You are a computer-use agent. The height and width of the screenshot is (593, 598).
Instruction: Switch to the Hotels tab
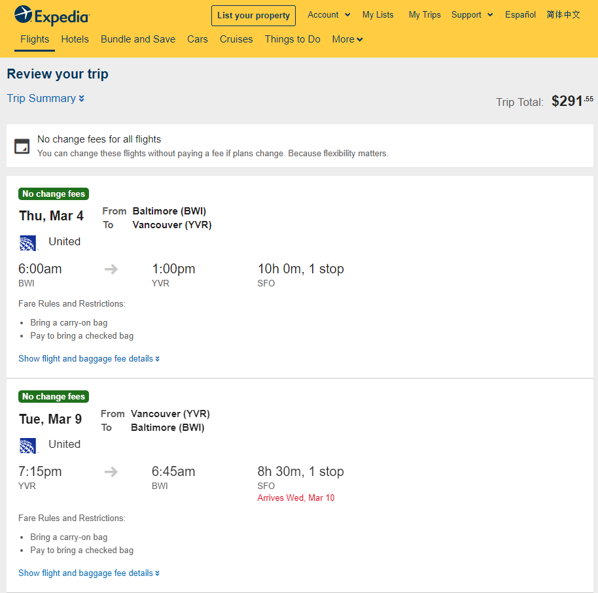pyautogui.click(x=75, y=39)
